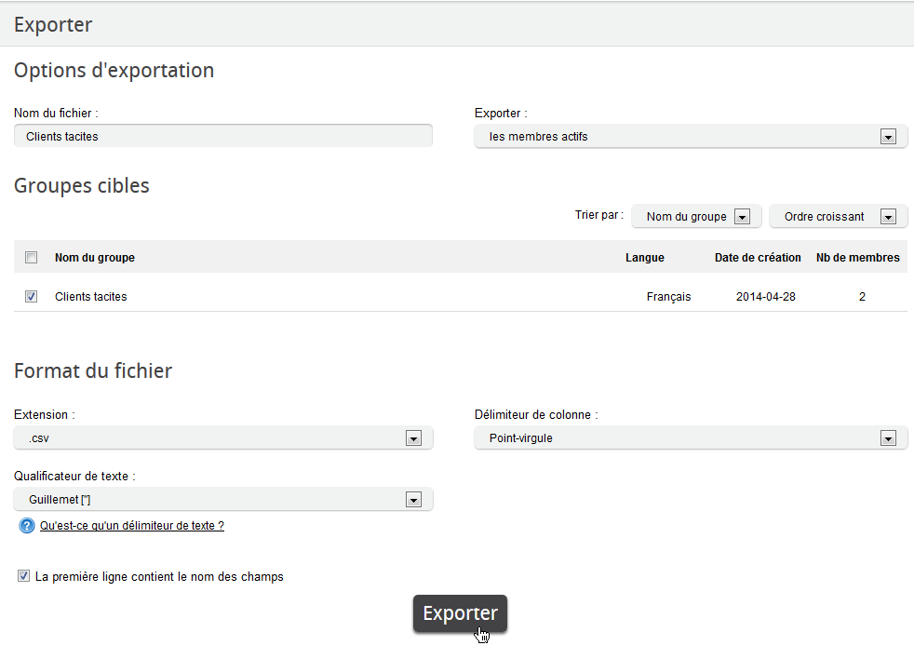The image size is (914, 659).
Task: Click the member count value 2
Action: coord(862,296)
